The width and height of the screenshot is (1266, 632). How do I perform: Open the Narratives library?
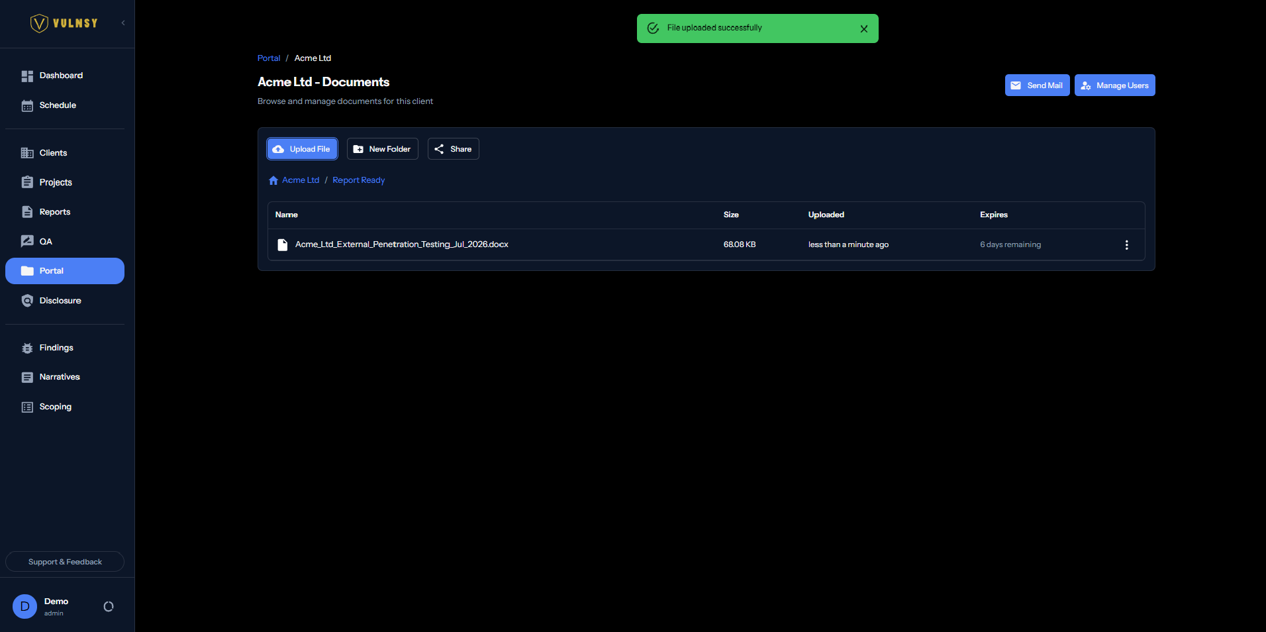pyautogui.click(x=65, y=377)
